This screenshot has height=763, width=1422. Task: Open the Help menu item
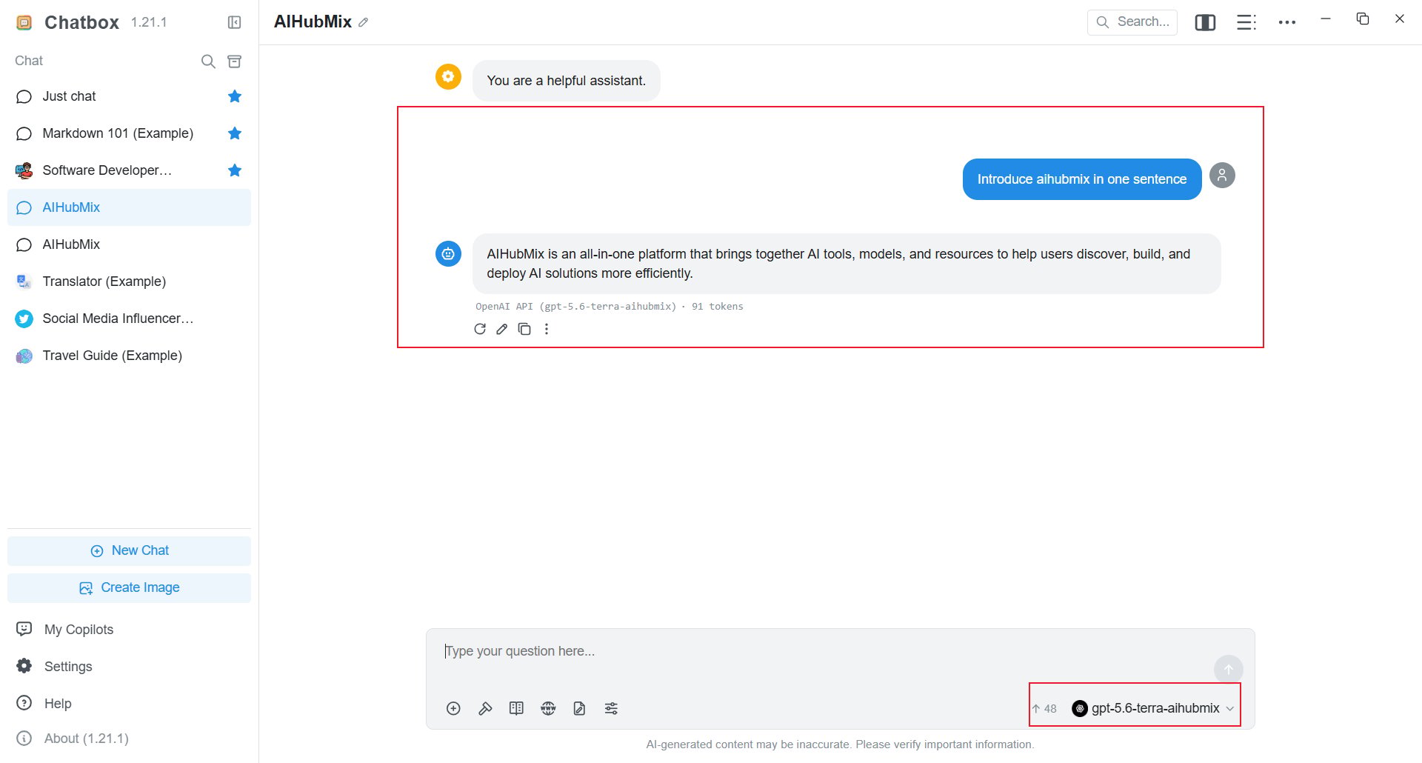(x=129, y=703)
